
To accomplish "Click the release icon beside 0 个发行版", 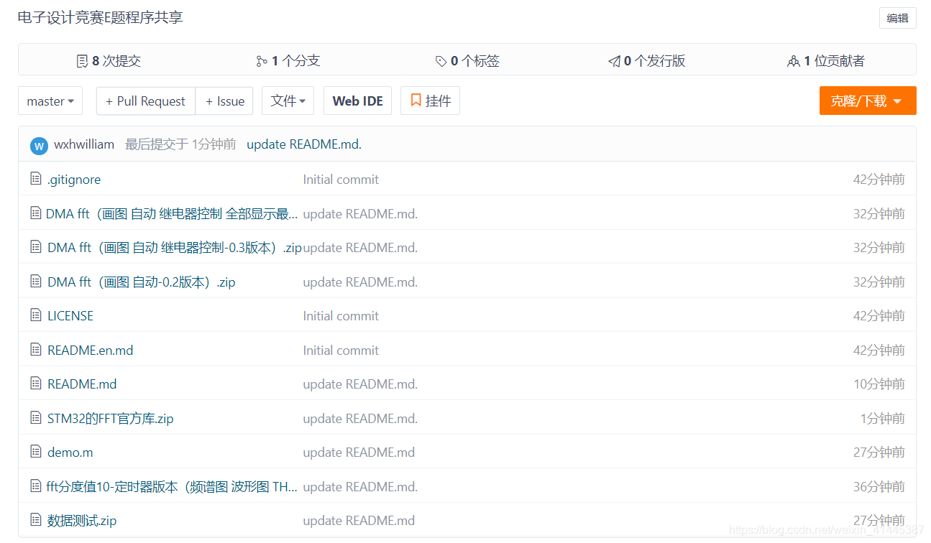I will (x=614, y=62).
